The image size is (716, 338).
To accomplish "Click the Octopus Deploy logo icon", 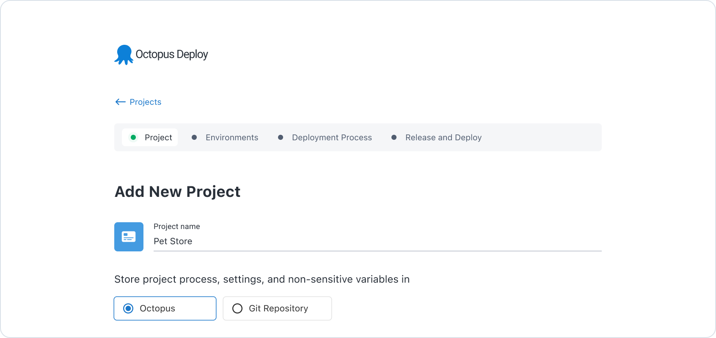I will [124, 55].
